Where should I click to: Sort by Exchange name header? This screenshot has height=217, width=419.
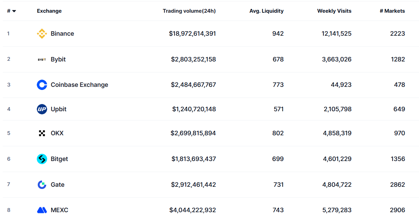click(49, 11)
